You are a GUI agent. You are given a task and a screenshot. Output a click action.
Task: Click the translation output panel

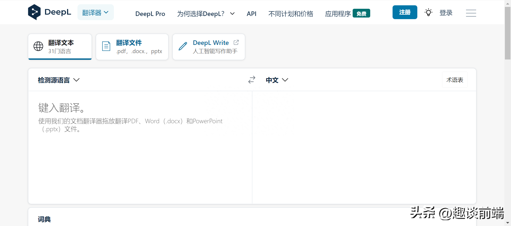(364, 147)
